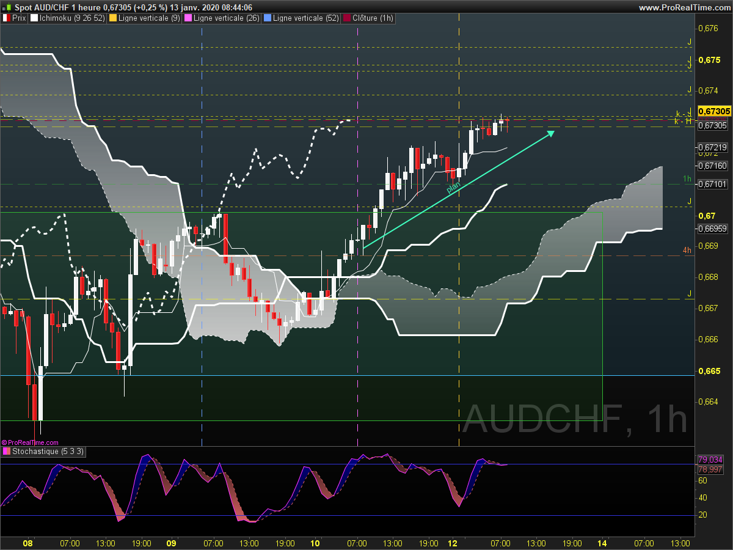Image resolution: width=733 pixels, height=550 pixels.
Task: Click the date label 10 on time axis
Action: coord(315,543)
